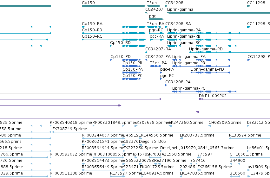The image size is (270, 178).
Task: Select EST label RE27190.5prime
Action: pyautogui.click(x=170, y=161)
